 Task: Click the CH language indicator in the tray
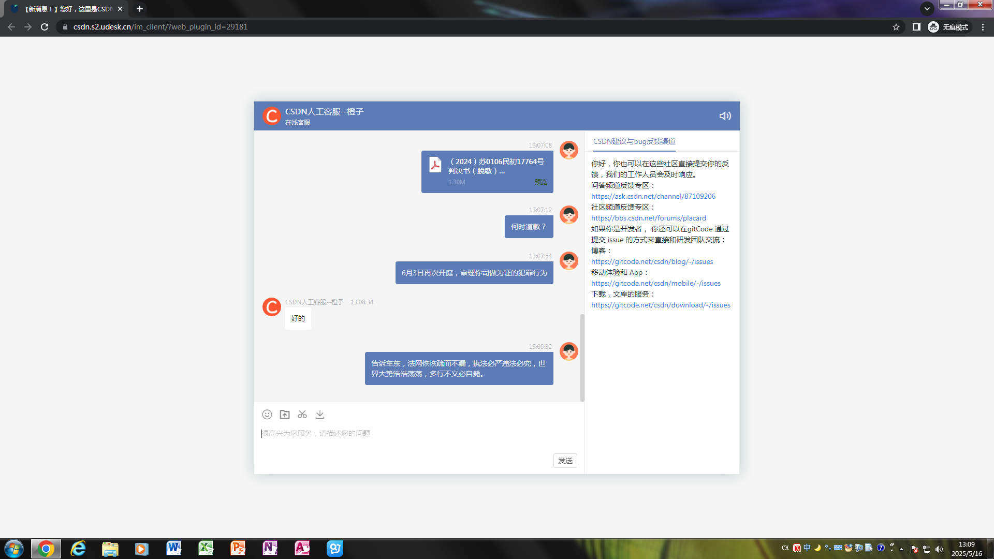[785, 548]
